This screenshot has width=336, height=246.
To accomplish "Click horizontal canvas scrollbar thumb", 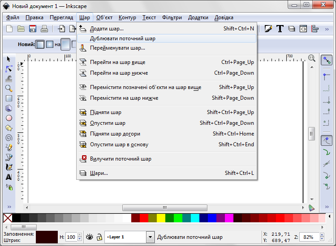I will [165, 208].
